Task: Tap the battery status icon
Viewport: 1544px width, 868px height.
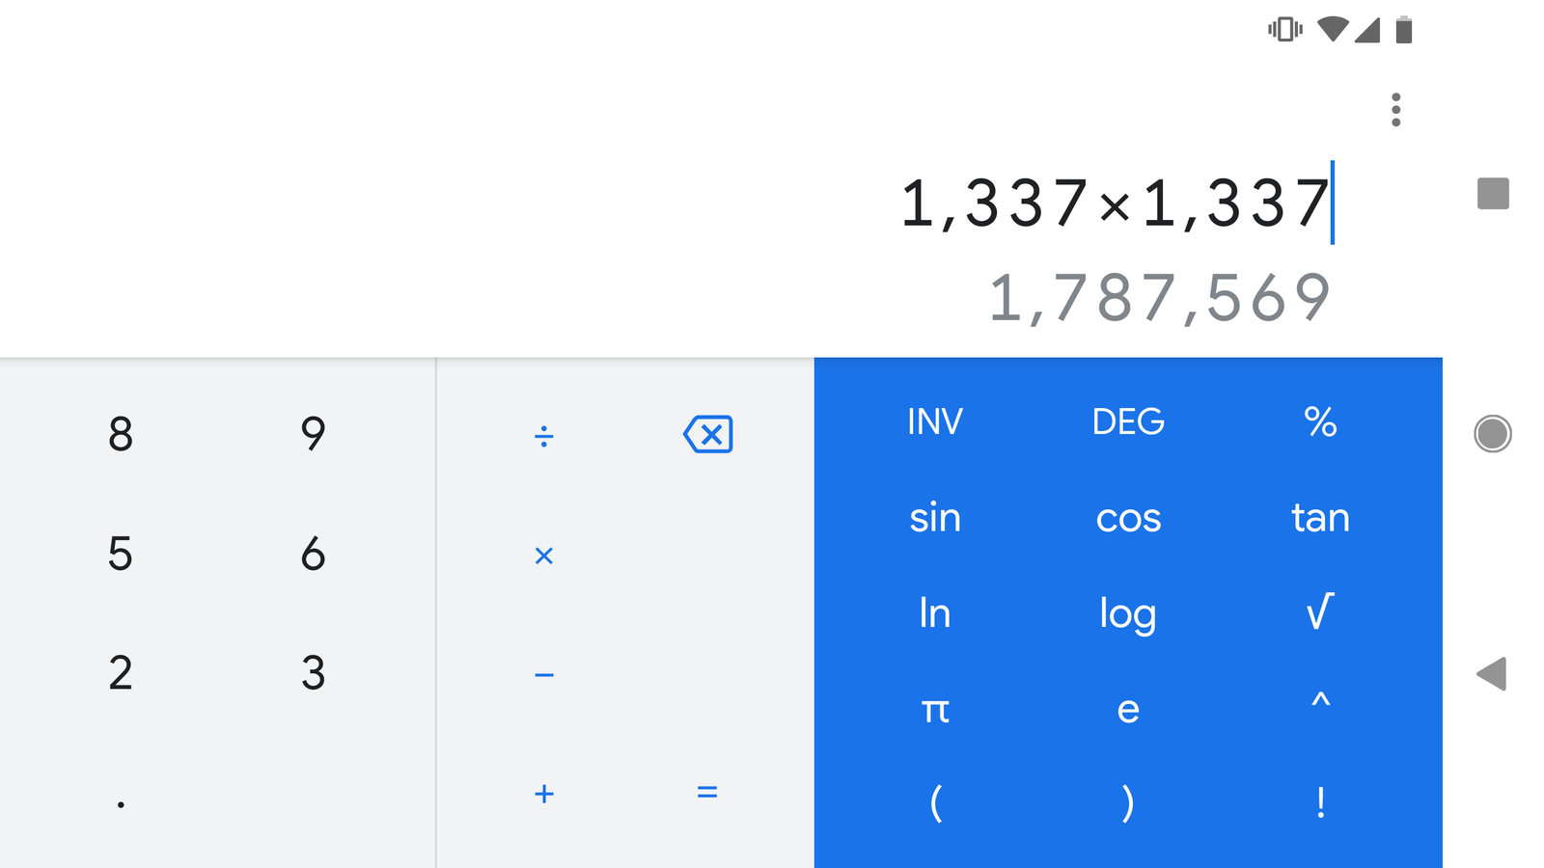Action: [1404, 30]
